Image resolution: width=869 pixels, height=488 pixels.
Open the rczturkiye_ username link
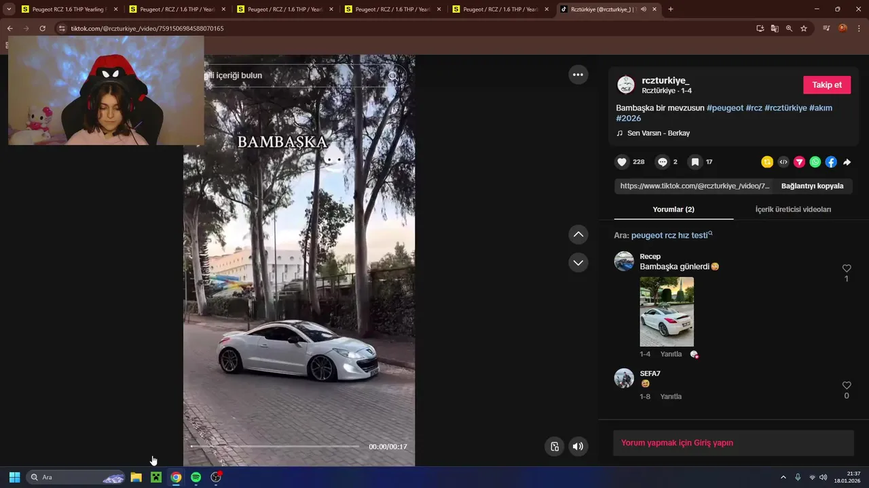coord(665,81)
